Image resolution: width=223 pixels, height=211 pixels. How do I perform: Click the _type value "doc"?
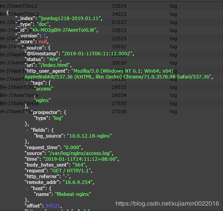[43, 24]
